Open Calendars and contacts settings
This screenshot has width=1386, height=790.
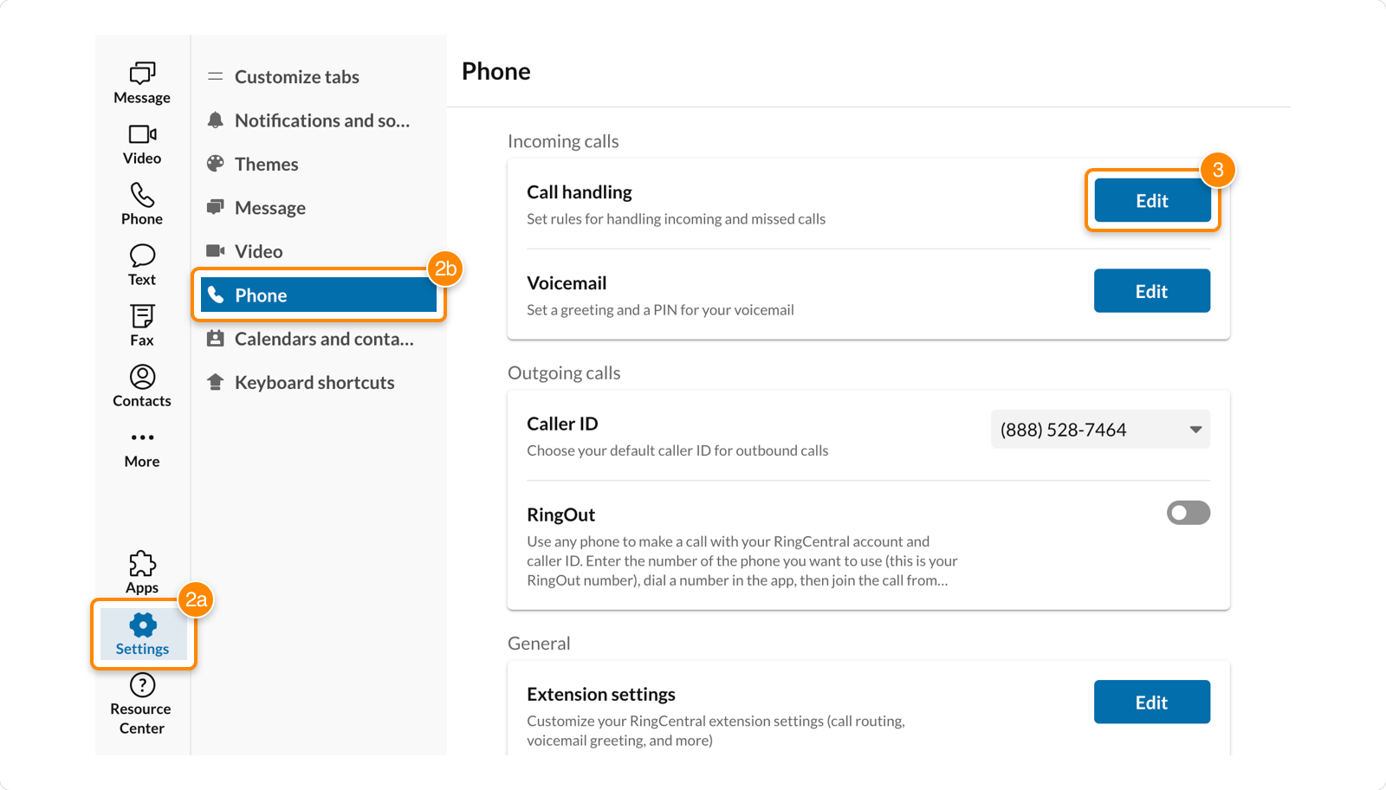(322, 339)
